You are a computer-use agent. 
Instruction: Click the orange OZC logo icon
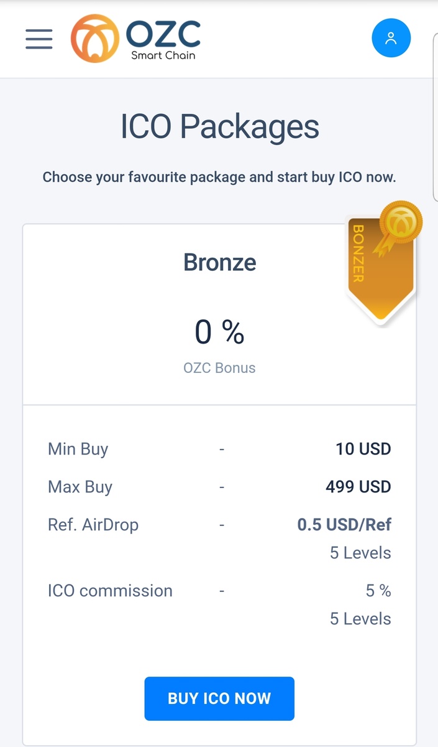pos(94,39)
